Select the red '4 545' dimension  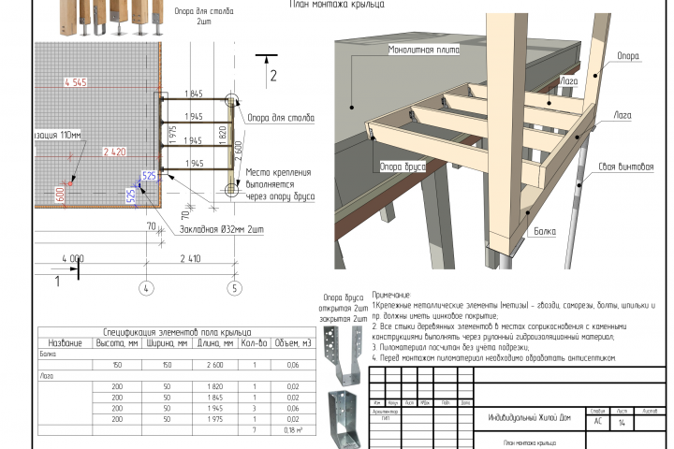(76, 82)
